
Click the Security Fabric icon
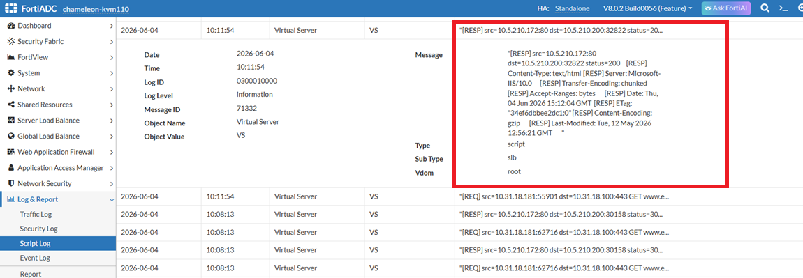10,41
